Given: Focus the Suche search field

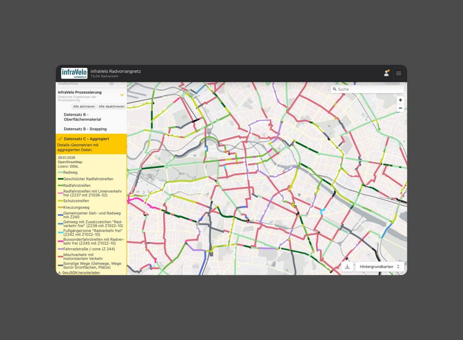Looking at the screenshot, I should tap(367, 89).
